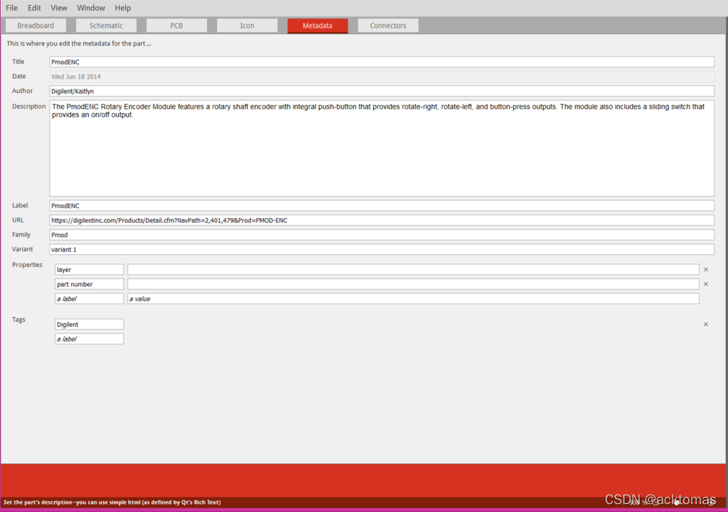Image resolution: width=728 pixels, height=512 pixels.
Task: Click the 'This is where you edit the metadata' text
Action: point(78,43)
